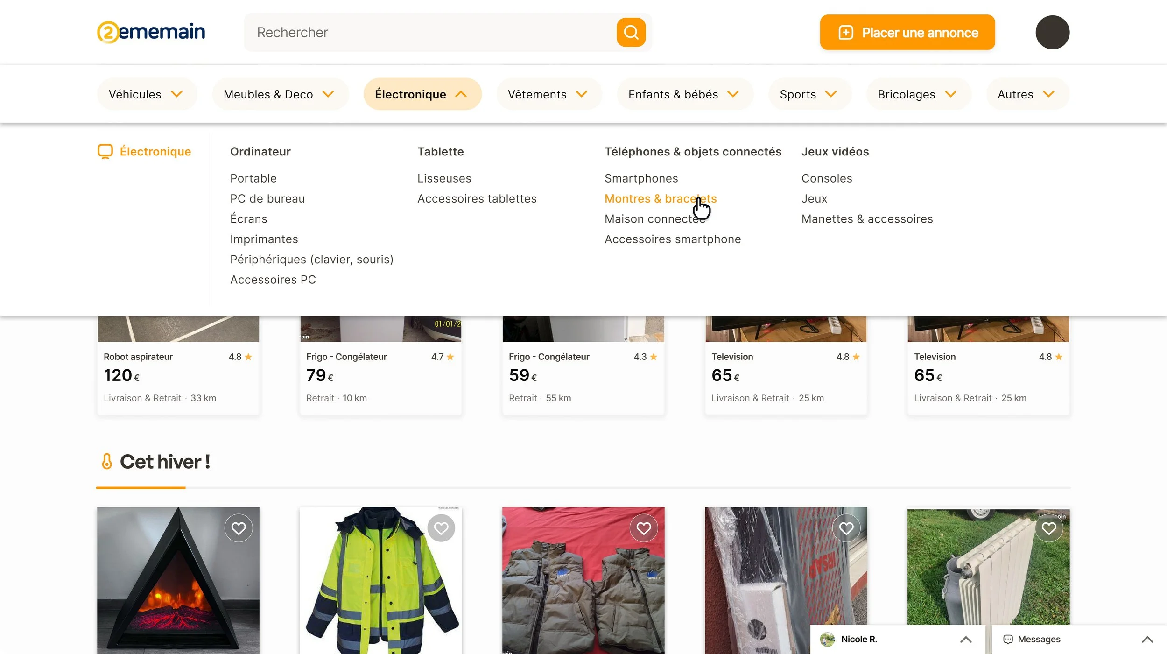Image resolution: width=1167 pixels, height=654 pixels.
Task: Open the dark profile avatar
Action: pyautogui.click(x=1052, y=32)
